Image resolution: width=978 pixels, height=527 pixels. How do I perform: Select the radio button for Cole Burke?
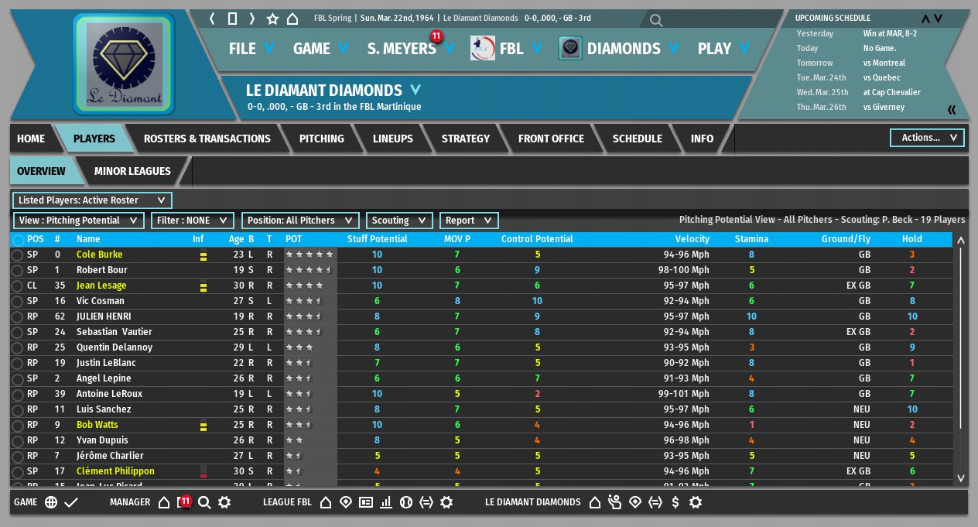pyautogui.click(x=18, y=255)
